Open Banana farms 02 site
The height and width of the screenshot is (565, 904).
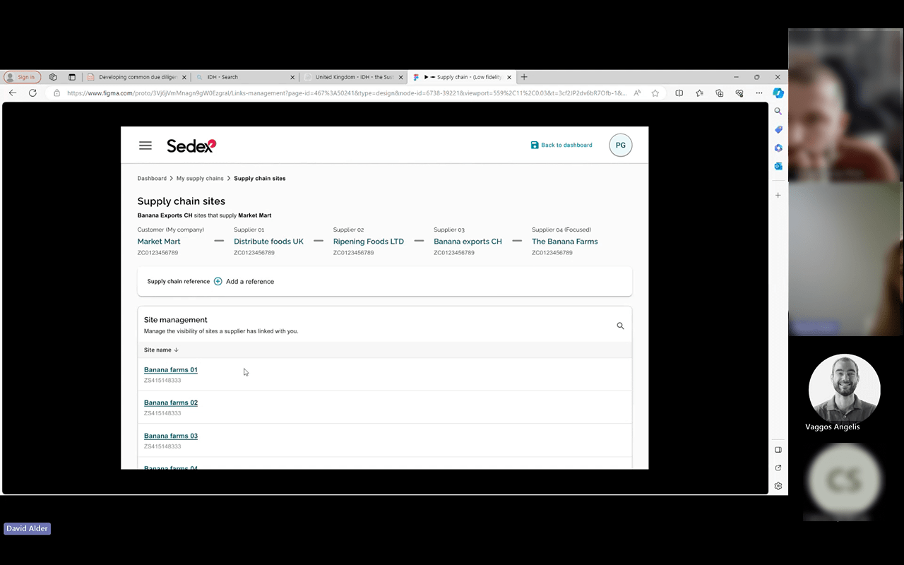(x=171, y=403)
